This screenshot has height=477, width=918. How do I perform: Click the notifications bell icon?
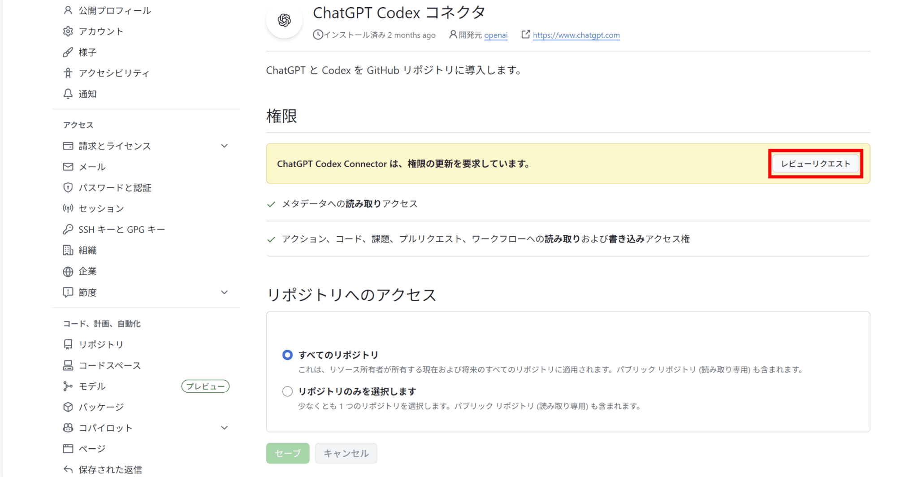pos(68,94)
